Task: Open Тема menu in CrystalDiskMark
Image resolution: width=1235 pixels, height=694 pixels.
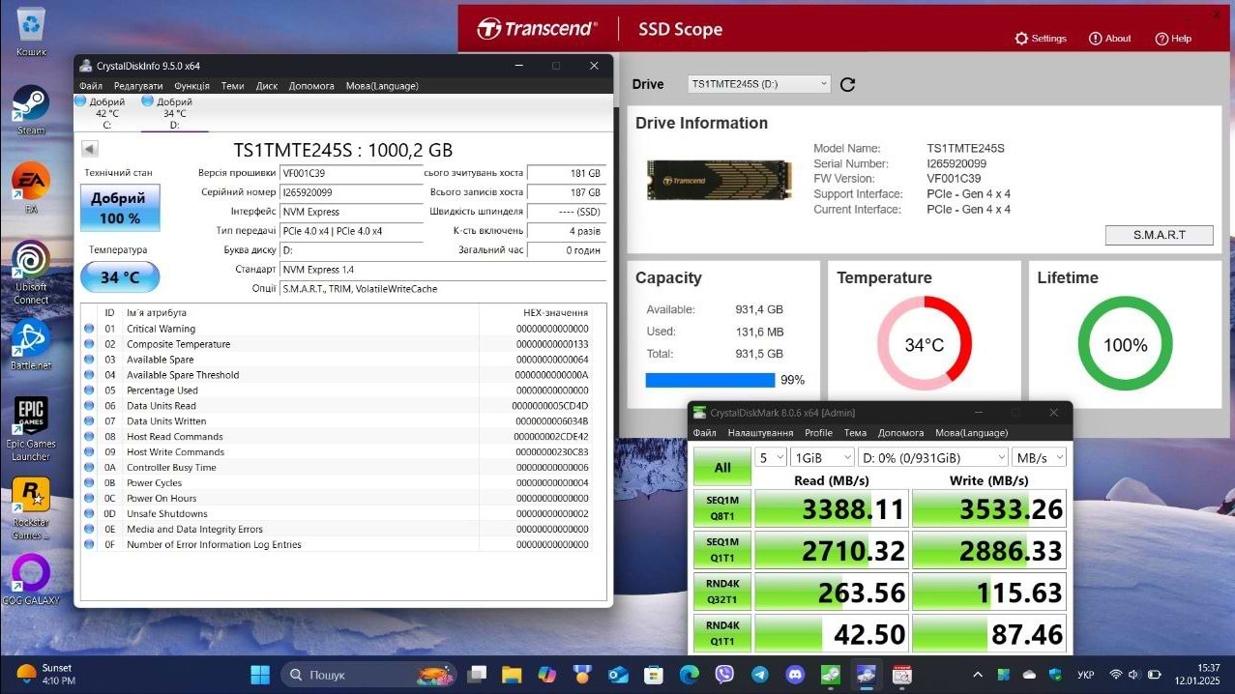Action: tap(855, 433)
